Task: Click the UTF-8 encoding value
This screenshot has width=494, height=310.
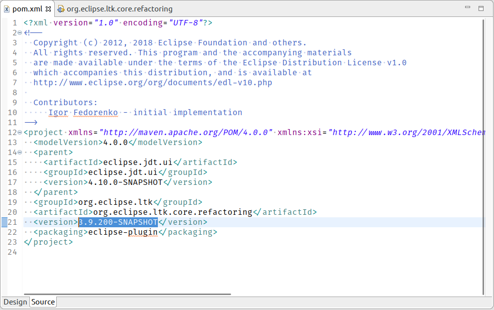Action: pos(186,23)
